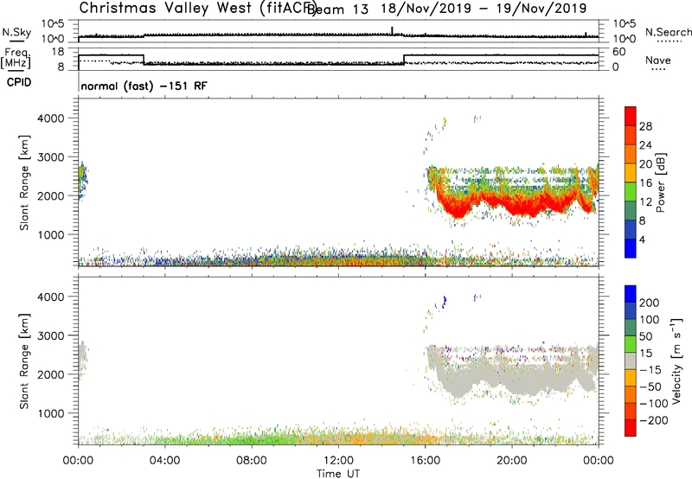692x479 pixels.
Task: Click the '08:00' time axis tick label
Action: tap(252, 460)
